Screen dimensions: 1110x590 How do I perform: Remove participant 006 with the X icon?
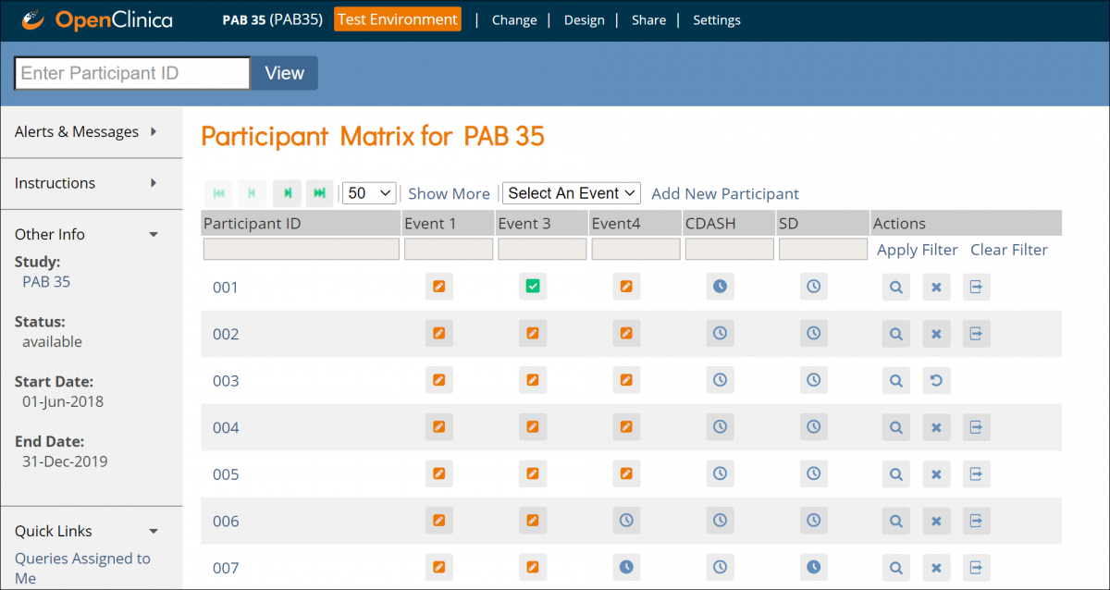(936, 521)
